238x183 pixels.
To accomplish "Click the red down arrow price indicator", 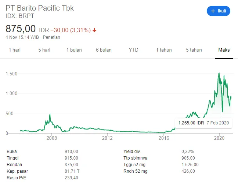I will pyautogui.click(x=95, y=30).
